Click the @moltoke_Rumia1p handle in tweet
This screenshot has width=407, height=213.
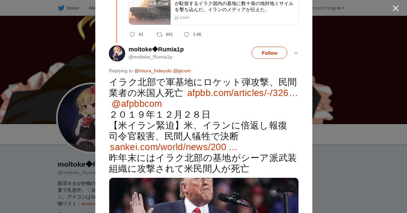pyautogui.click(x=150, y=57)
